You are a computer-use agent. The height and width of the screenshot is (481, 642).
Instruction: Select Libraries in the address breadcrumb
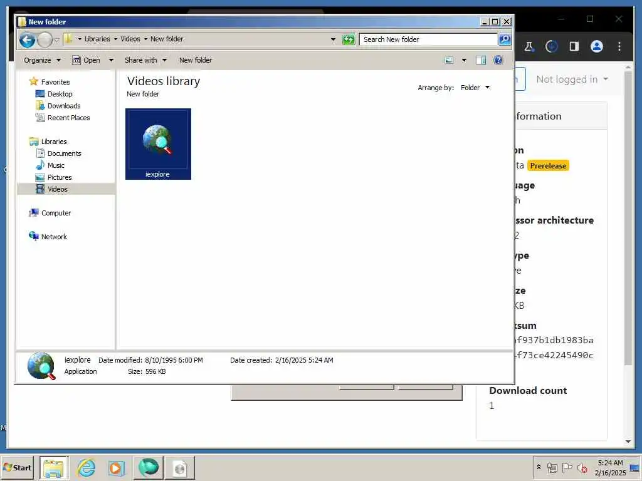pos(97,39)
